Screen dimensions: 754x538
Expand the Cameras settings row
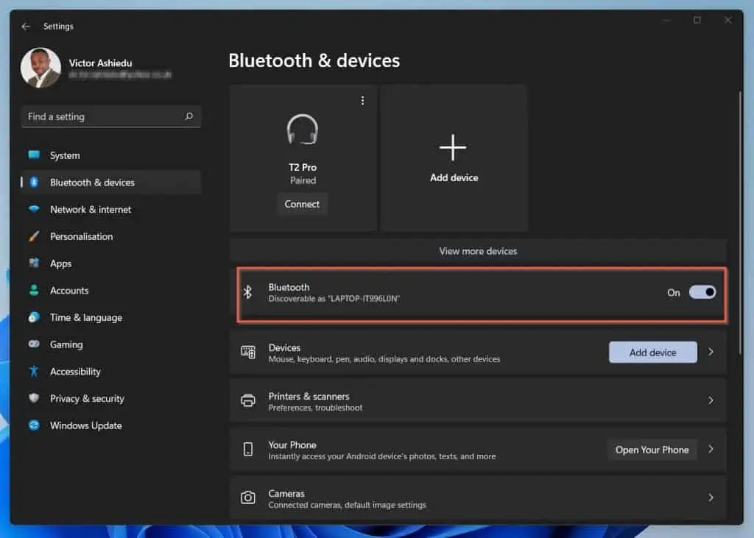pyautogui.click(x=711, y=498)
